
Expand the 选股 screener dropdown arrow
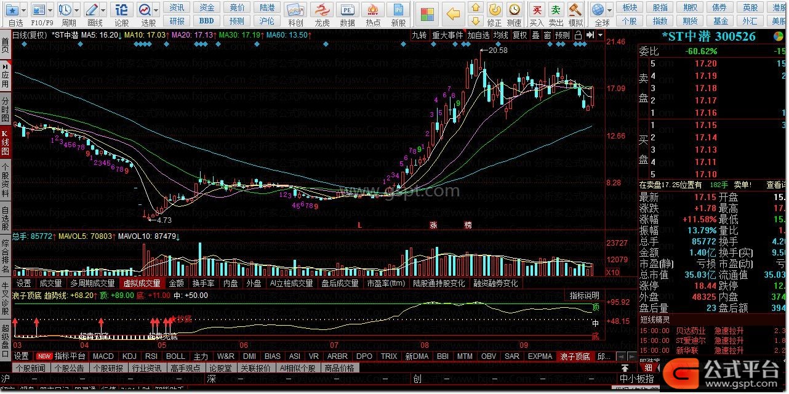[157, 11]
